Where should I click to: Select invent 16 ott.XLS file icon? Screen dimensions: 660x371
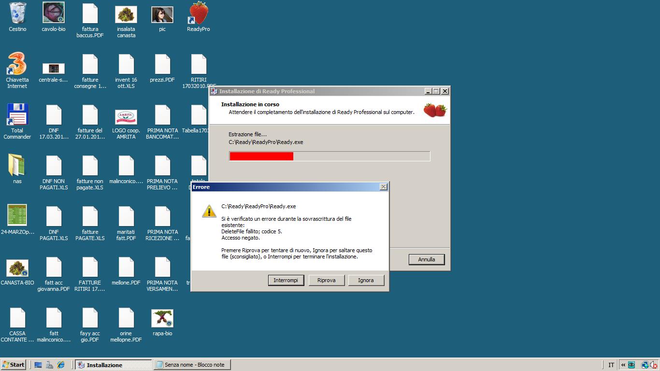coord(126,64)
